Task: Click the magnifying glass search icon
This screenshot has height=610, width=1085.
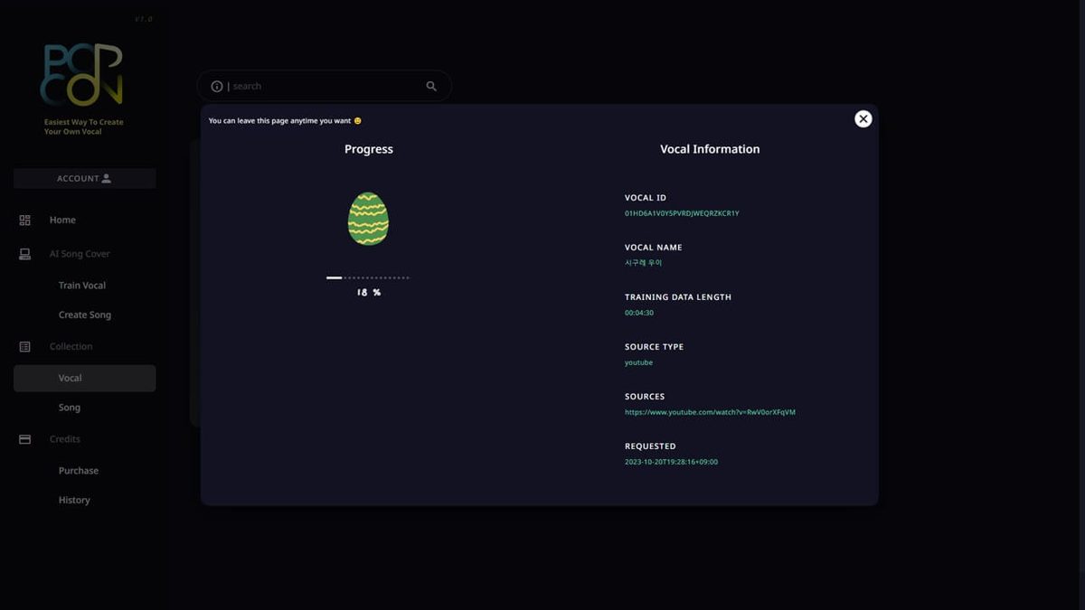Action: [431, 86]
